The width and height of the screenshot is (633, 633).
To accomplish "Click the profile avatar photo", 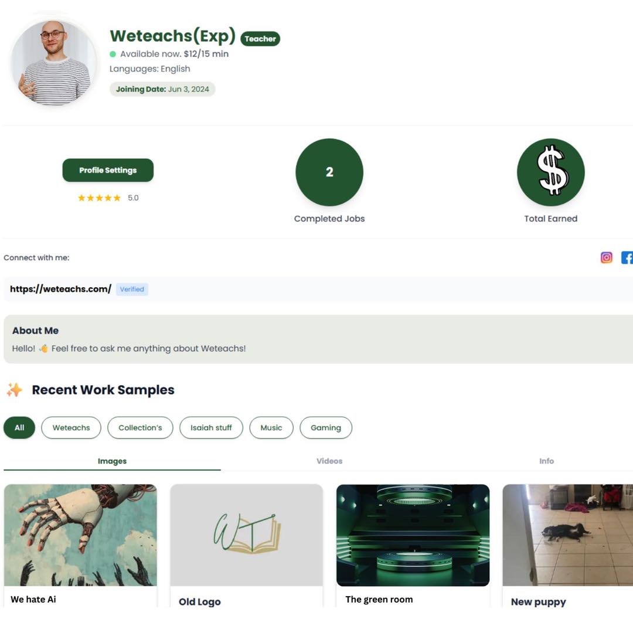I will coord(53,63).
